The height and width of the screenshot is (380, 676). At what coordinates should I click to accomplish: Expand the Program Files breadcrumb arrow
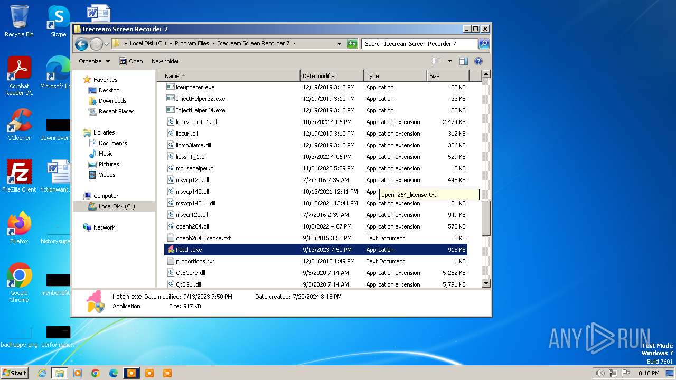pos(213,44)
